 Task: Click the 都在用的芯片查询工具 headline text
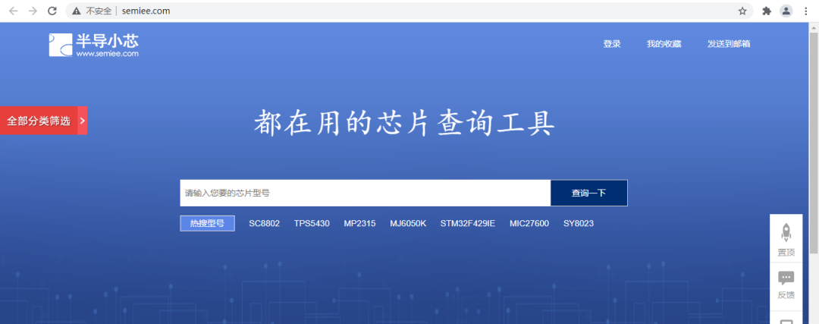click(403, 121)
